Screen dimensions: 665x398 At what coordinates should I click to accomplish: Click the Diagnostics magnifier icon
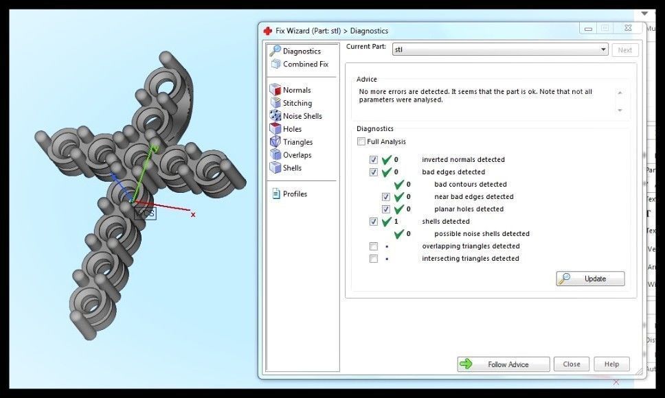pos(275,51)
